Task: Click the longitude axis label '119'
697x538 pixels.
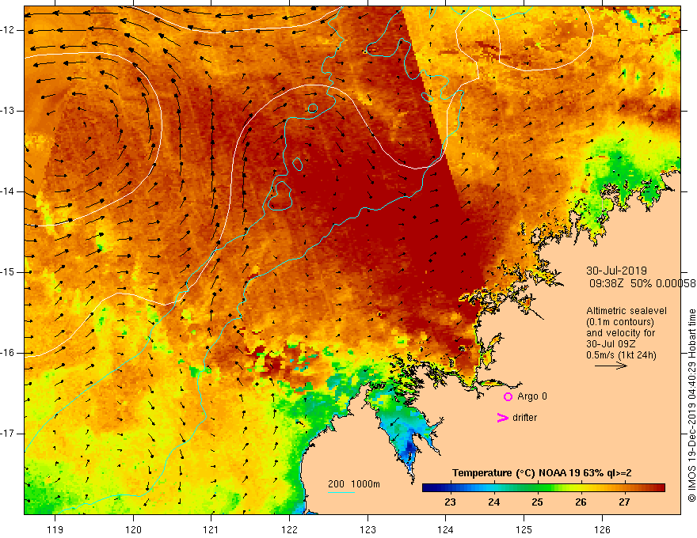Action: pyautogui.click(x=55, y=529)
